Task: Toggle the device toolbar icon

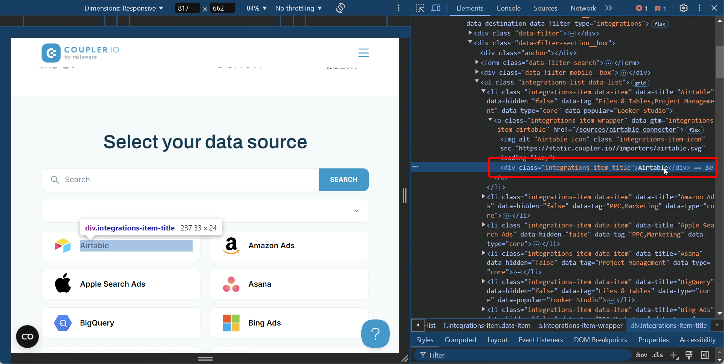Action: (436, 8)
